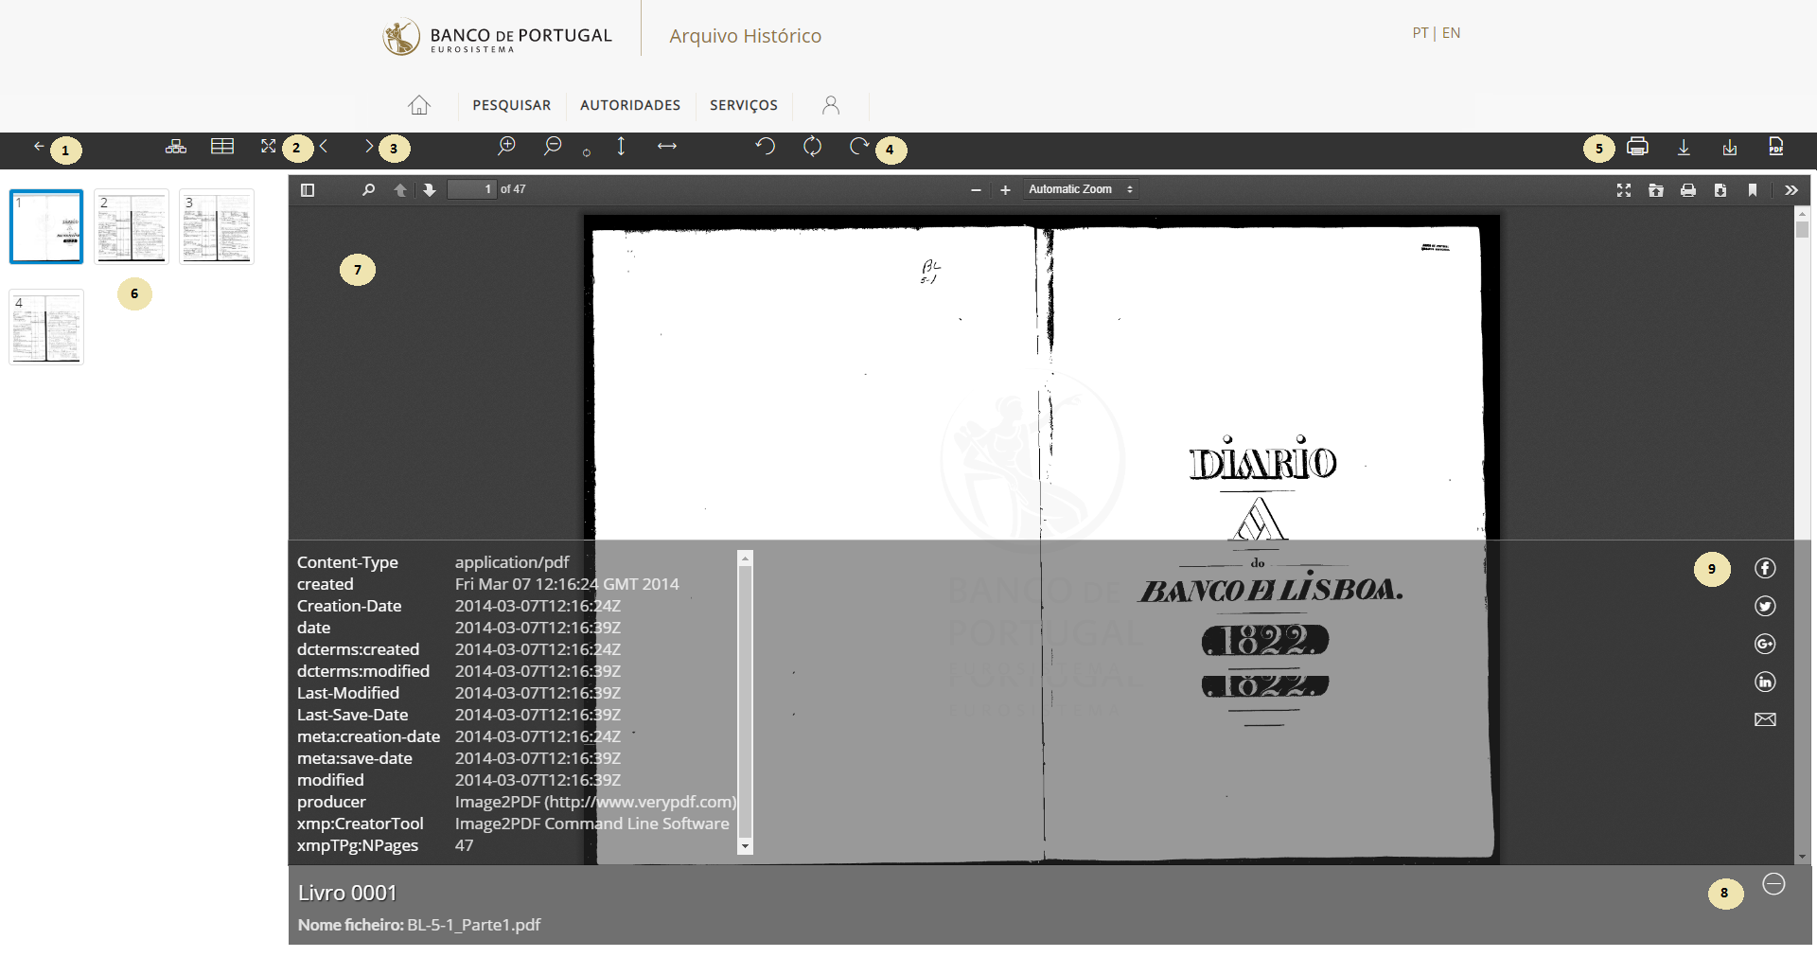The image size is (1817, 957).
Task: Click the back arrow in the viewer toolbar
Action: pyautogui.click(x=39, y=146)
